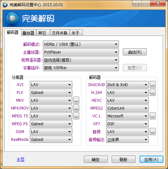
Task: Minimize the settings window
Action: pyautogui.click(x=137, y=4)
